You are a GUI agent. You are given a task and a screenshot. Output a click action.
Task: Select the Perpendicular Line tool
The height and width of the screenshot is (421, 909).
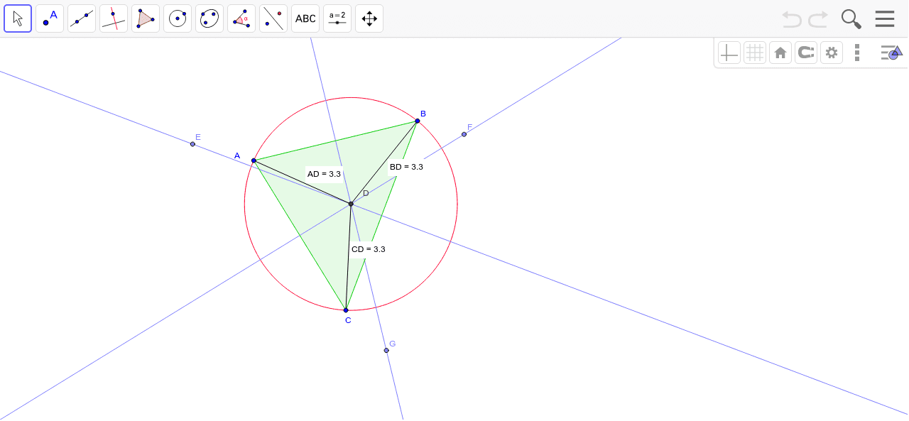114,18
